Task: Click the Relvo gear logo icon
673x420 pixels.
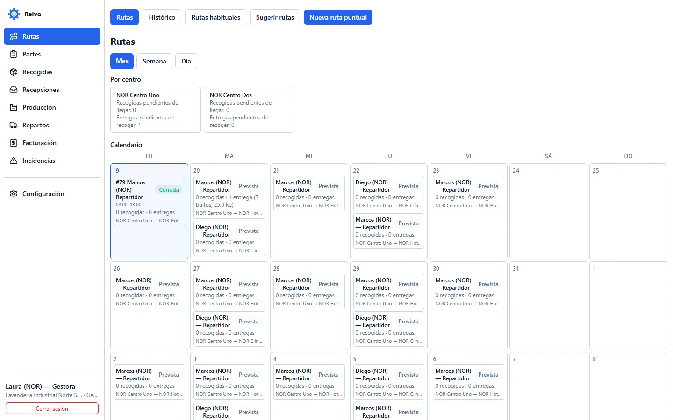Action: pos(14,14)
